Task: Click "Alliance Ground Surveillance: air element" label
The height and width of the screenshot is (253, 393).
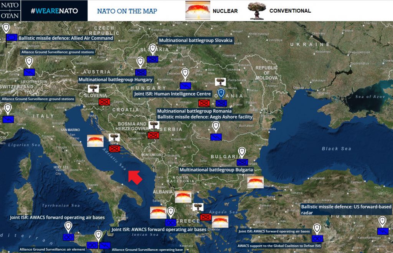Action: pyautogui.click(x=52, y=249)
